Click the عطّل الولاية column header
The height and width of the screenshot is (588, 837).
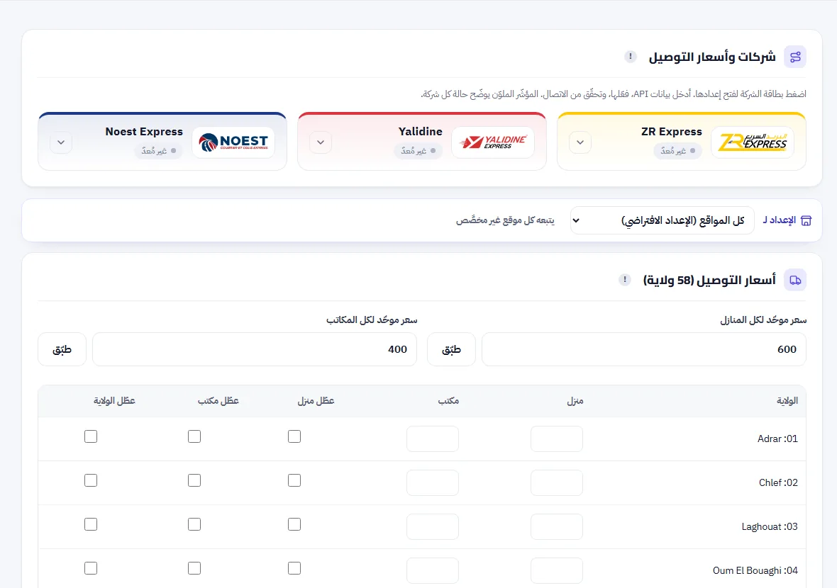point(114,400)
